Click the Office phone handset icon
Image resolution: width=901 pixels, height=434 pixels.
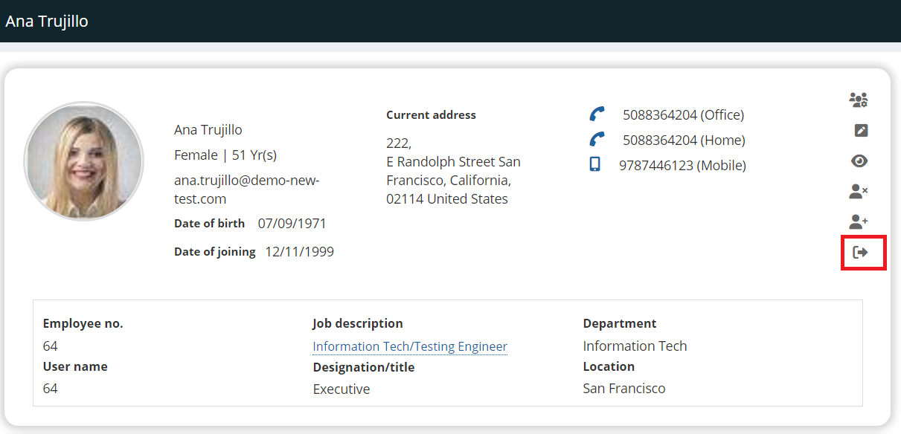(597, 114)
